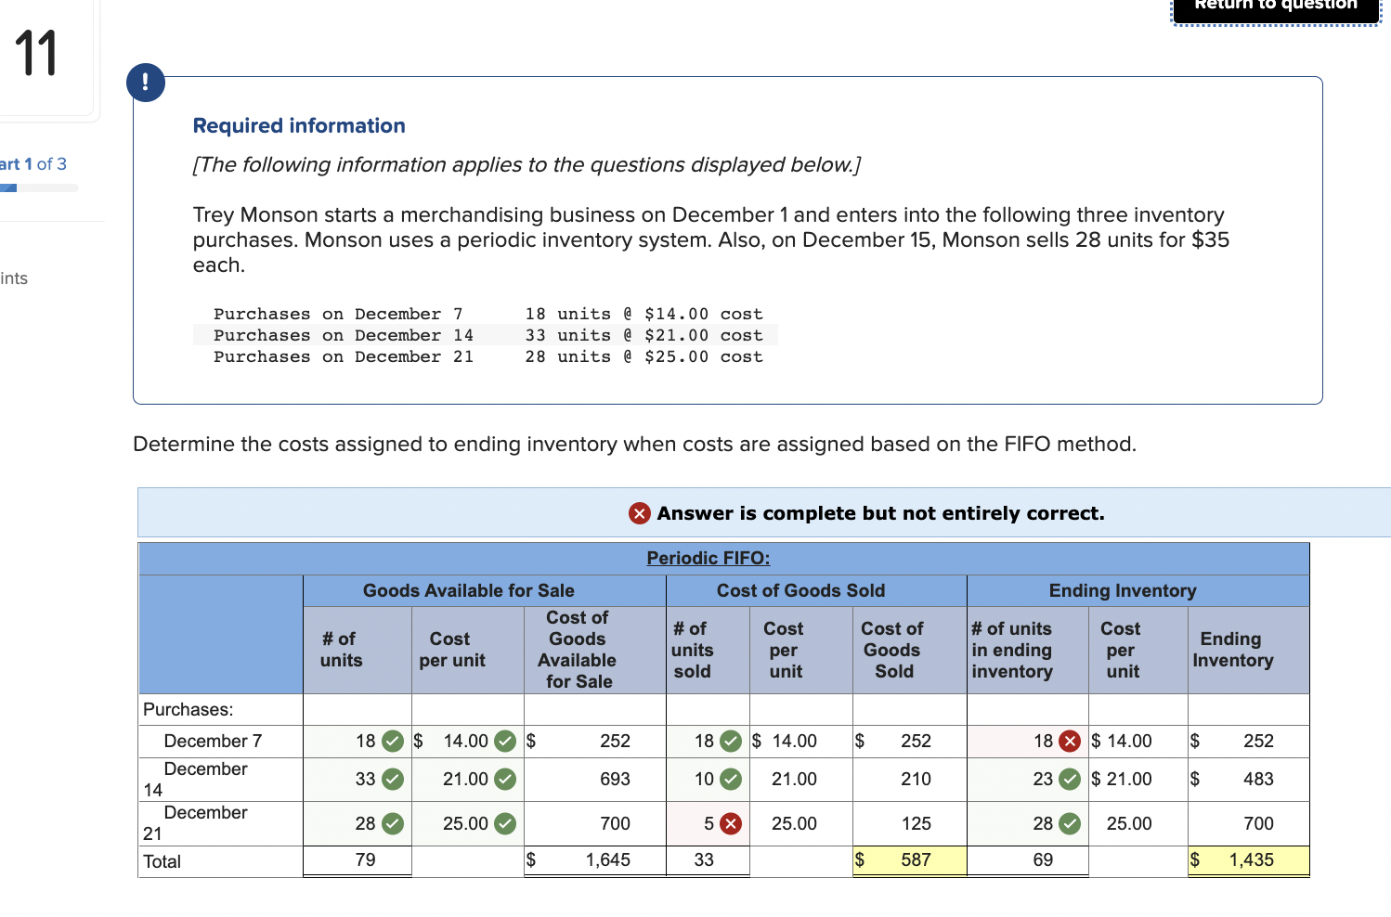Click the blue exclamation info icon
Image resolution: width=1391 pixels, height=917 pixels.
pyautogui.click(x=146, y=83)
